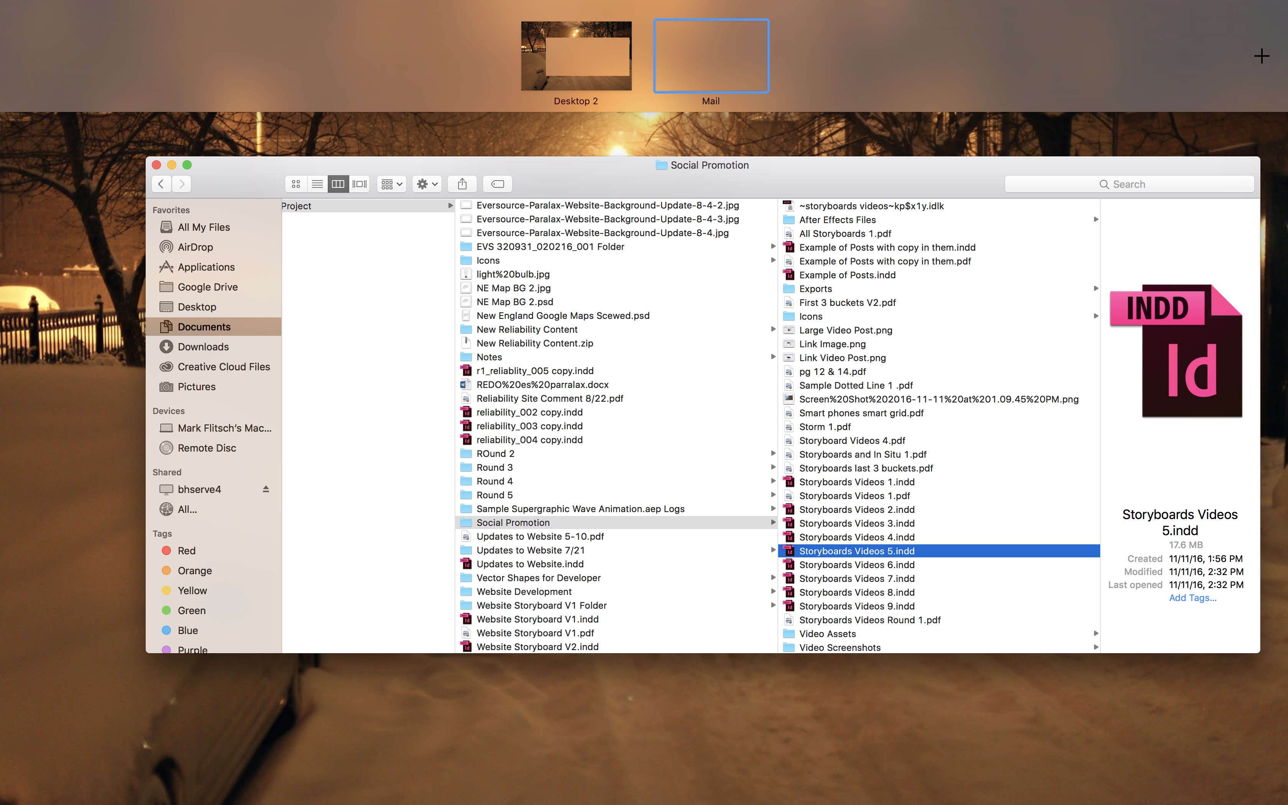The image size is (1288, 805).
Task: Go back with the left chevron
Action: coord(161,184)
